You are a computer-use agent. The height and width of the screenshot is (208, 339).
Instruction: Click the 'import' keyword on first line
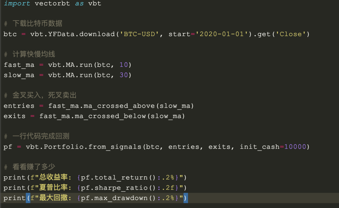tap(17, 3)
